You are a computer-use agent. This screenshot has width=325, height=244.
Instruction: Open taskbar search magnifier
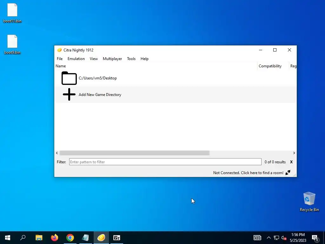tap(23, 238)
